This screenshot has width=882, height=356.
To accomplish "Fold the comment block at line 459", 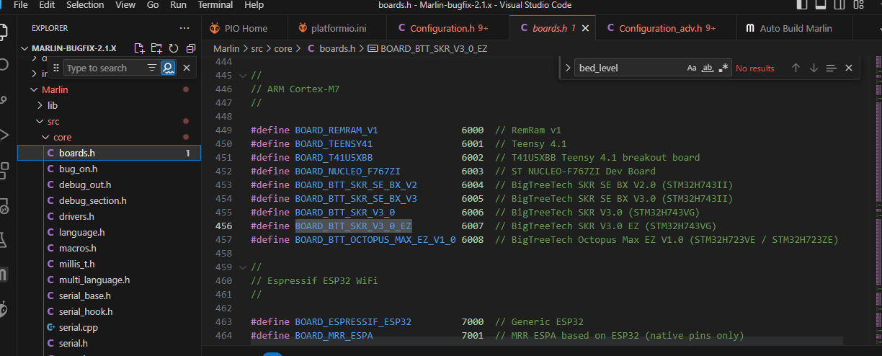I will coord(243,267).
